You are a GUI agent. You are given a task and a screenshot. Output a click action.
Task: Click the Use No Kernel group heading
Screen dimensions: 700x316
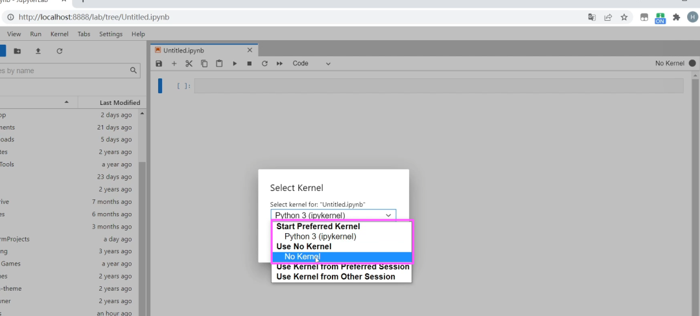pyautogui.click(x=303, y=247)
